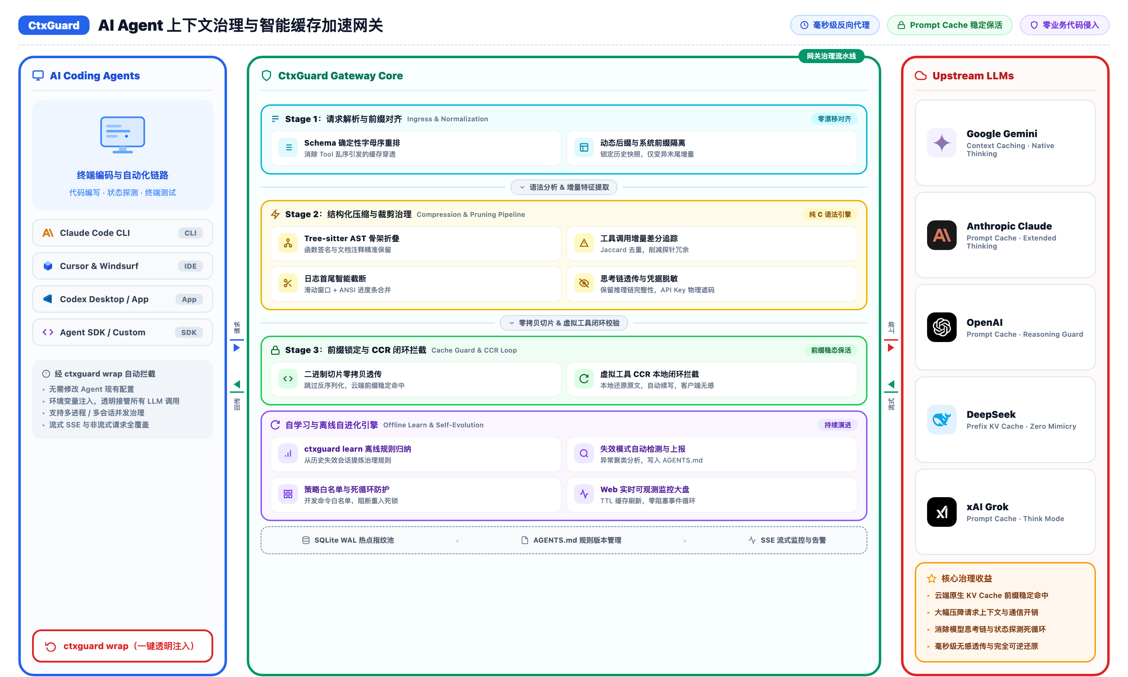1128x677 pixels.
Task: Click the 网关治理流水线 green label
Action: (831, 56)
